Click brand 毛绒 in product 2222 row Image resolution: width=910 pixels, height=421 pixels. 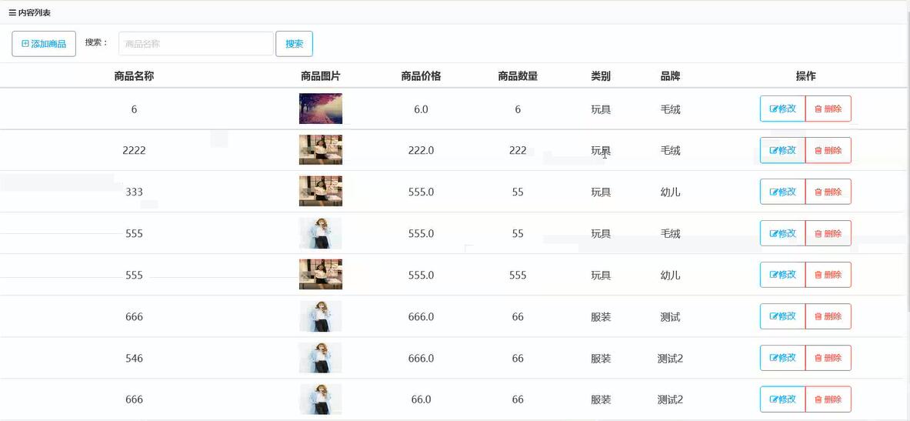670,150
